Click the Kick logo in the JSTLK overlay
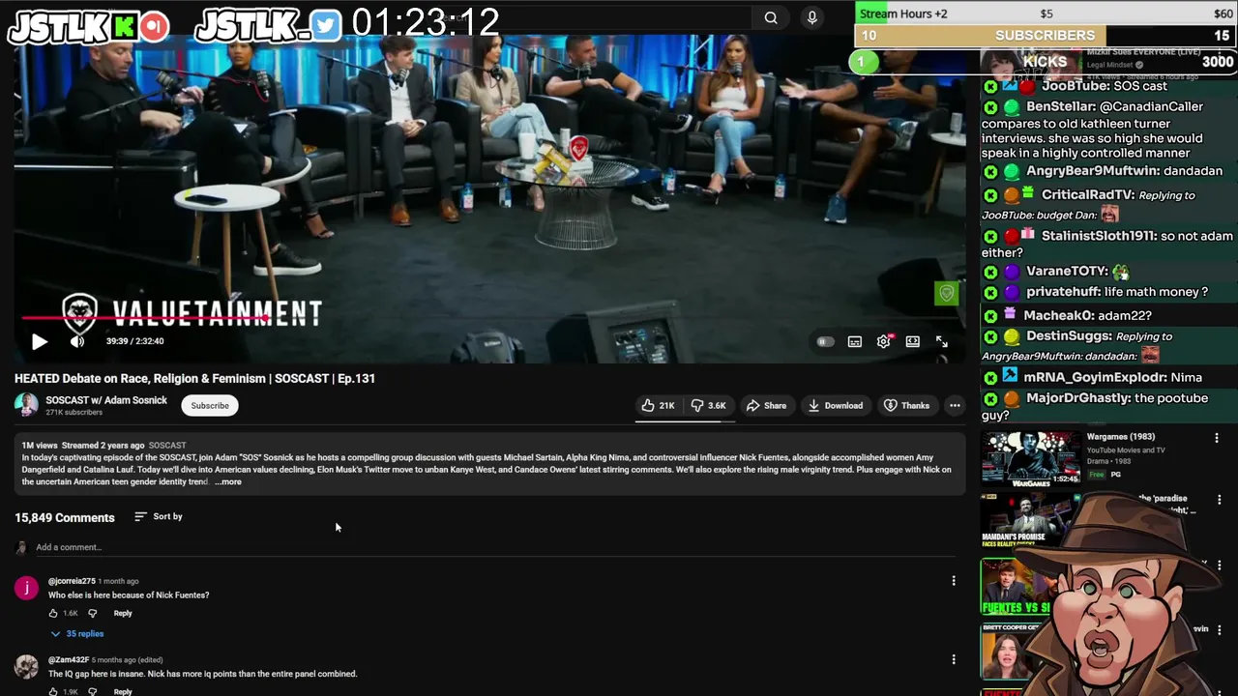 click(124, 27)
